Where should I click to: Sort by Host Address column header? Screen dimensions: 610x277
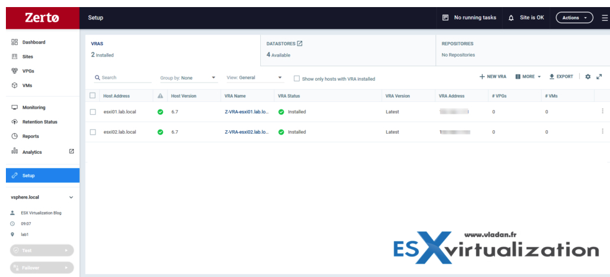[116, 96]
